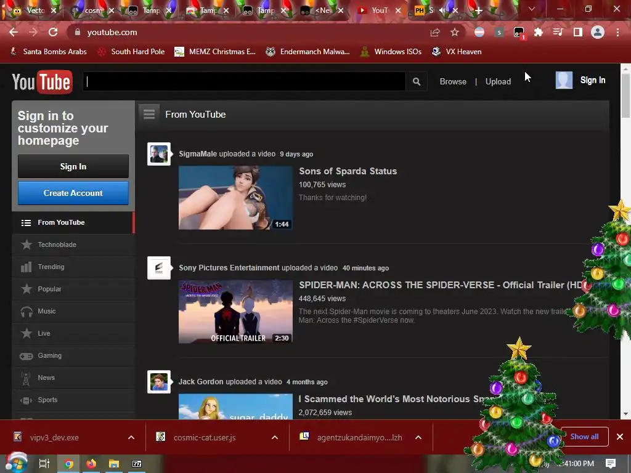Open Task View in taskbar
This screenshot has width=631, height=473.
click(x=44, y=464)
